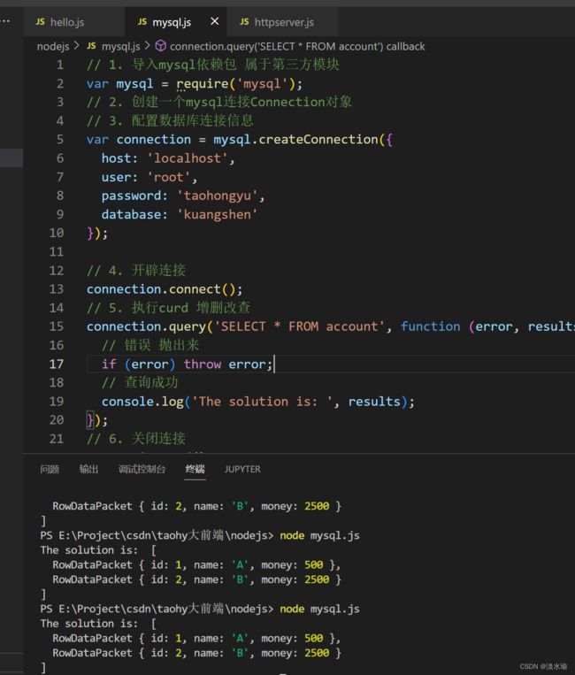Click the 'taohongyu' password string

pyautogui.click(x=217, y=196)
